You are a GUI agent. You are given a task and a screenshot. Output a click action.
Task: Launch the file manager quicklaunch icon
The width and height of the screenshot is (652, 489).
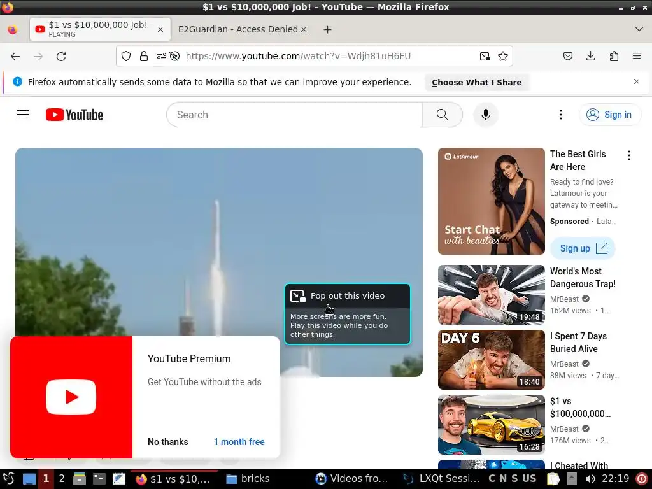point(80,479)
